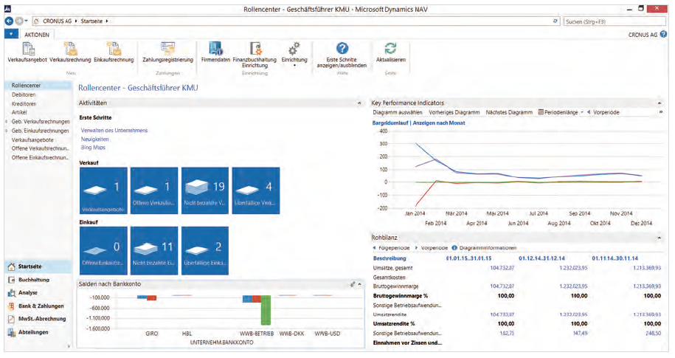
Task: Click Nächstes Diagramm
Action: click(x=509, y=112)
